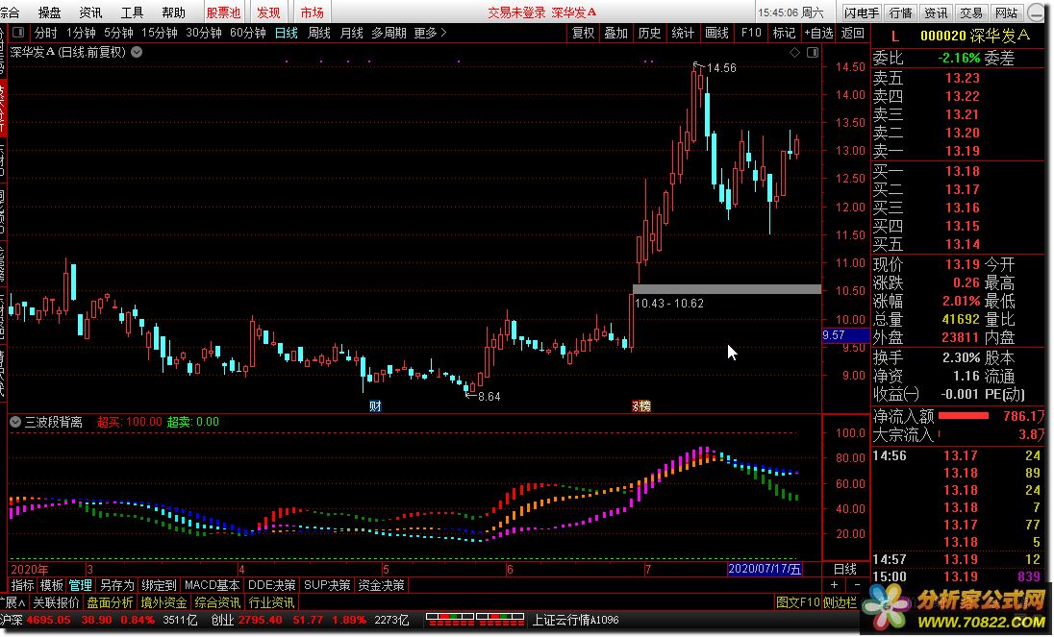1054x637 pixels.
Task: Switch to 分时 intraday view
Action: pyautogui.click(x=46, y=33)
